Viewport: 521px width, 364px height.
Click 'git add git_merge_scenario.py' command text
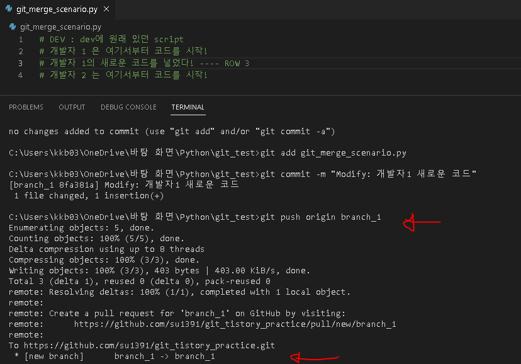click(333, 152)
